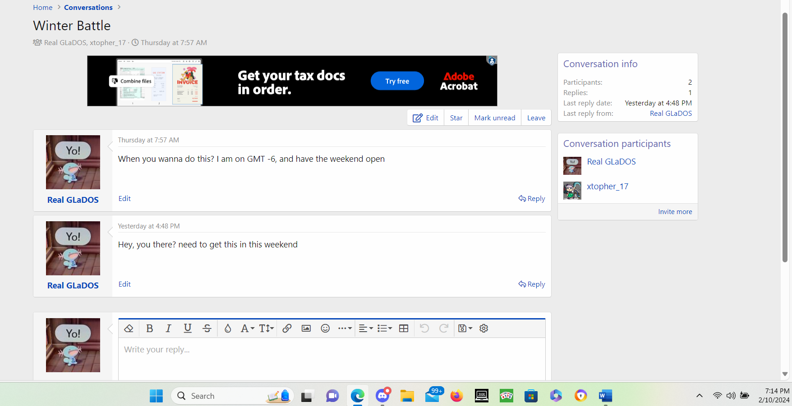The image size is (792, 406).
Task: Click xtopher_17 avatar in participants
Action: [572, 191]
